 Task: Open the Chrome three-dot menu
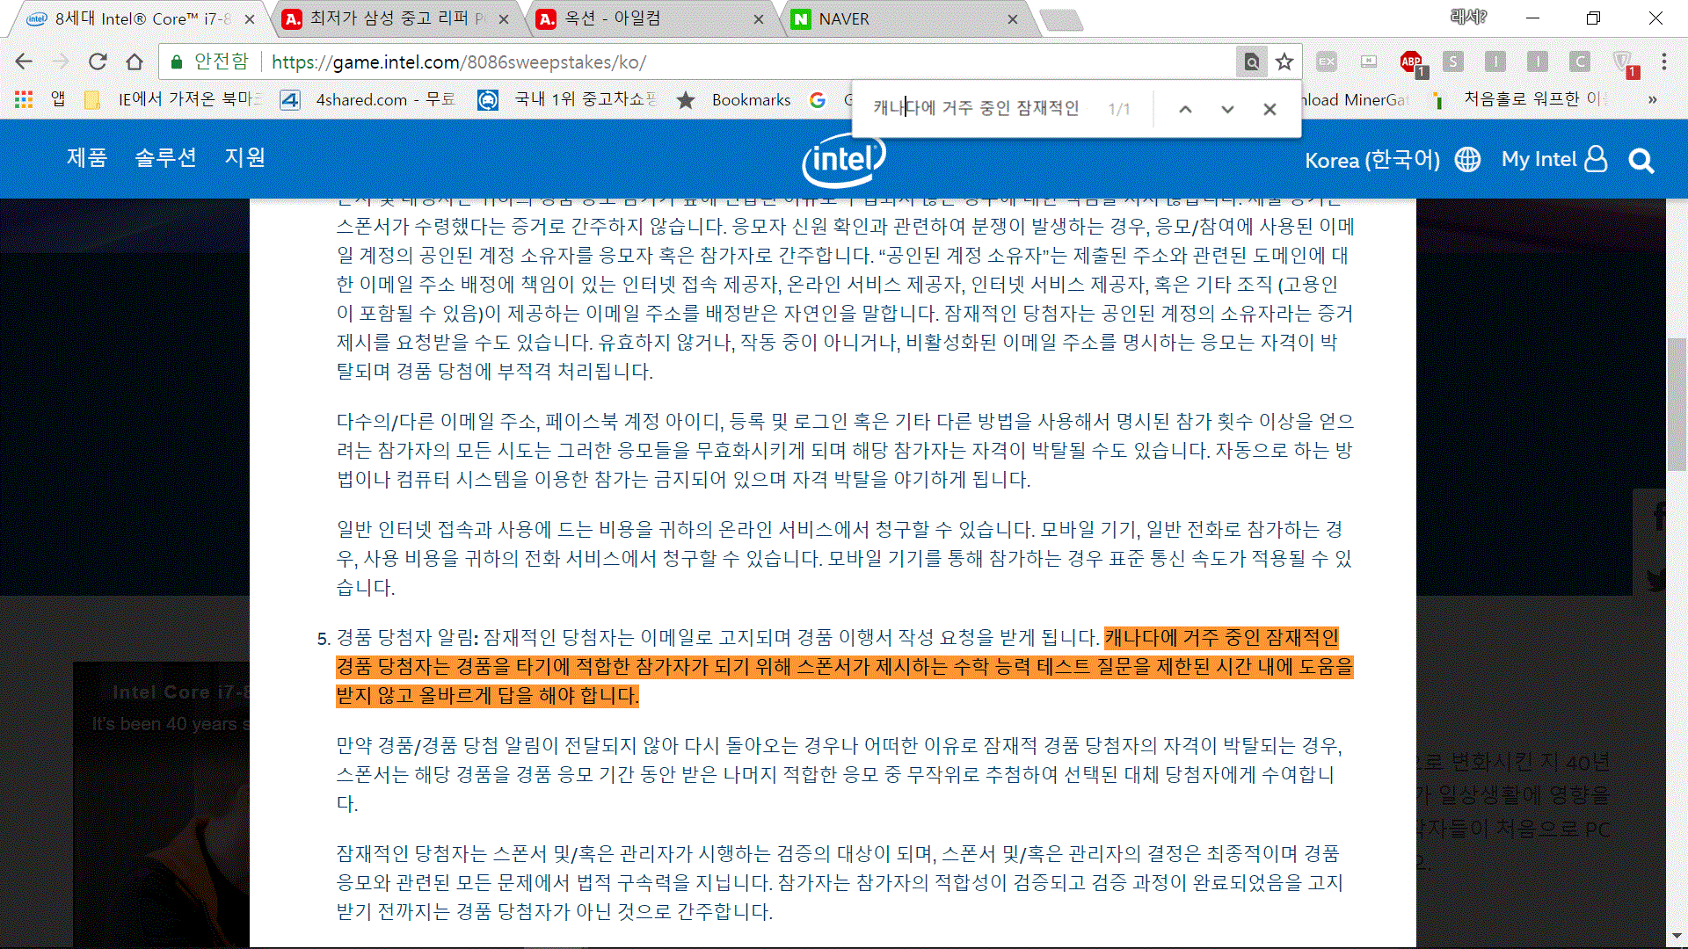1664,62
